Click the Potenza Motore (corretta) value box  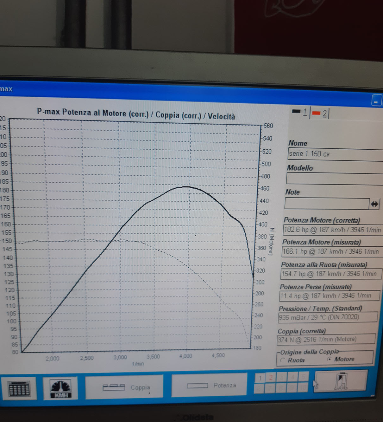(332, 230)
